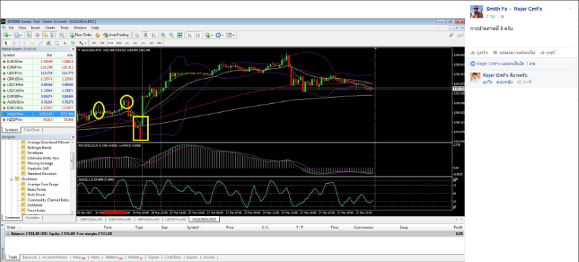Select the vertical line drawing tool
Screen dimensions: 579x262
click(24, 43)
